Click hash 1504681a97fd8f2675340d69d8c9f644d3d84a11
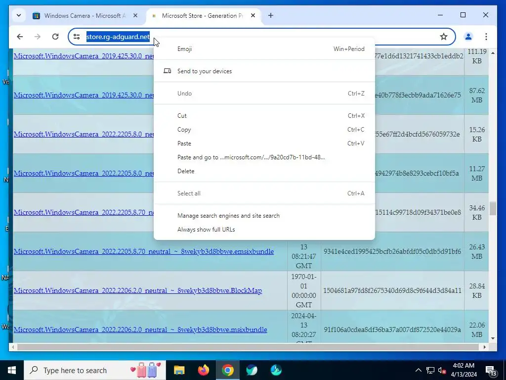 (x=392, y=290)
